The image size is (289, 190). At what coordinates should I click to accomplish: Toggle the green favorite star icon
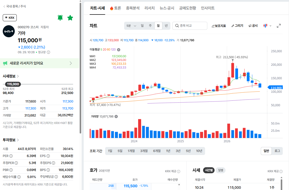point(70,18)
